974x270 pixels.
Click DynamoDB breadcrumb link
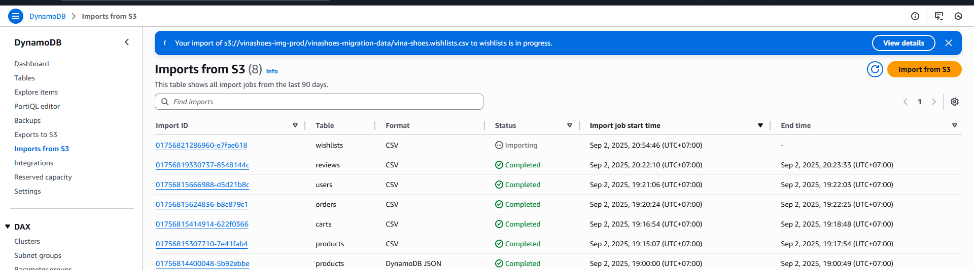pyautogui.click(x=47, y=16)
